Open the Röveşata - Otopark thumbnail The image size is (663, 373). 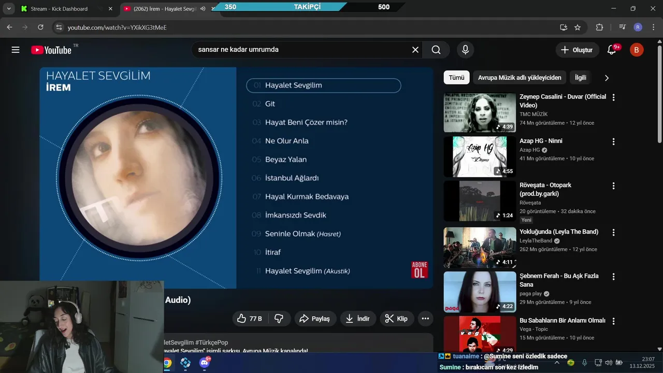coord(480,201)
